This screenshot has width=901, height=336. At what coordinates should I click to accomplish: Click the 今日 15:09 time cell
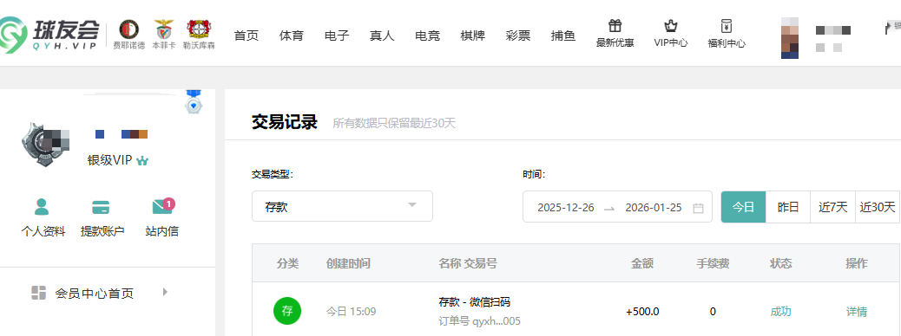pyautogui.click(x=351, y=312)
